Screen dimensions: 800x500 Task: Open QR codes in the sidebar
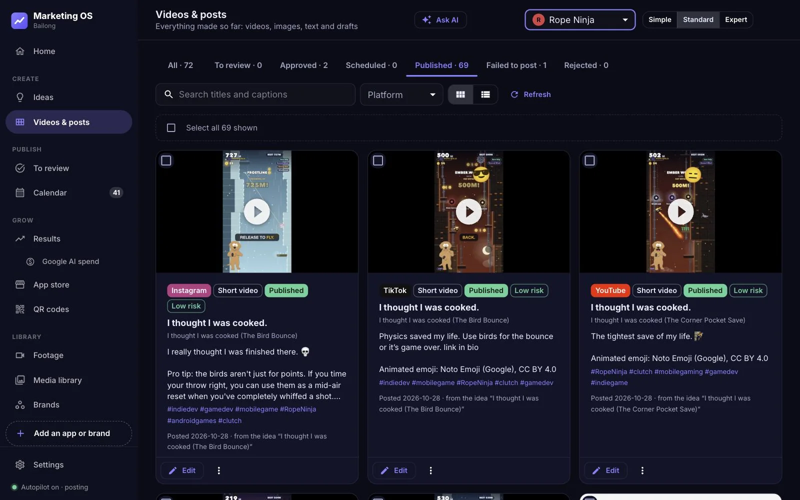click(68, 309)
